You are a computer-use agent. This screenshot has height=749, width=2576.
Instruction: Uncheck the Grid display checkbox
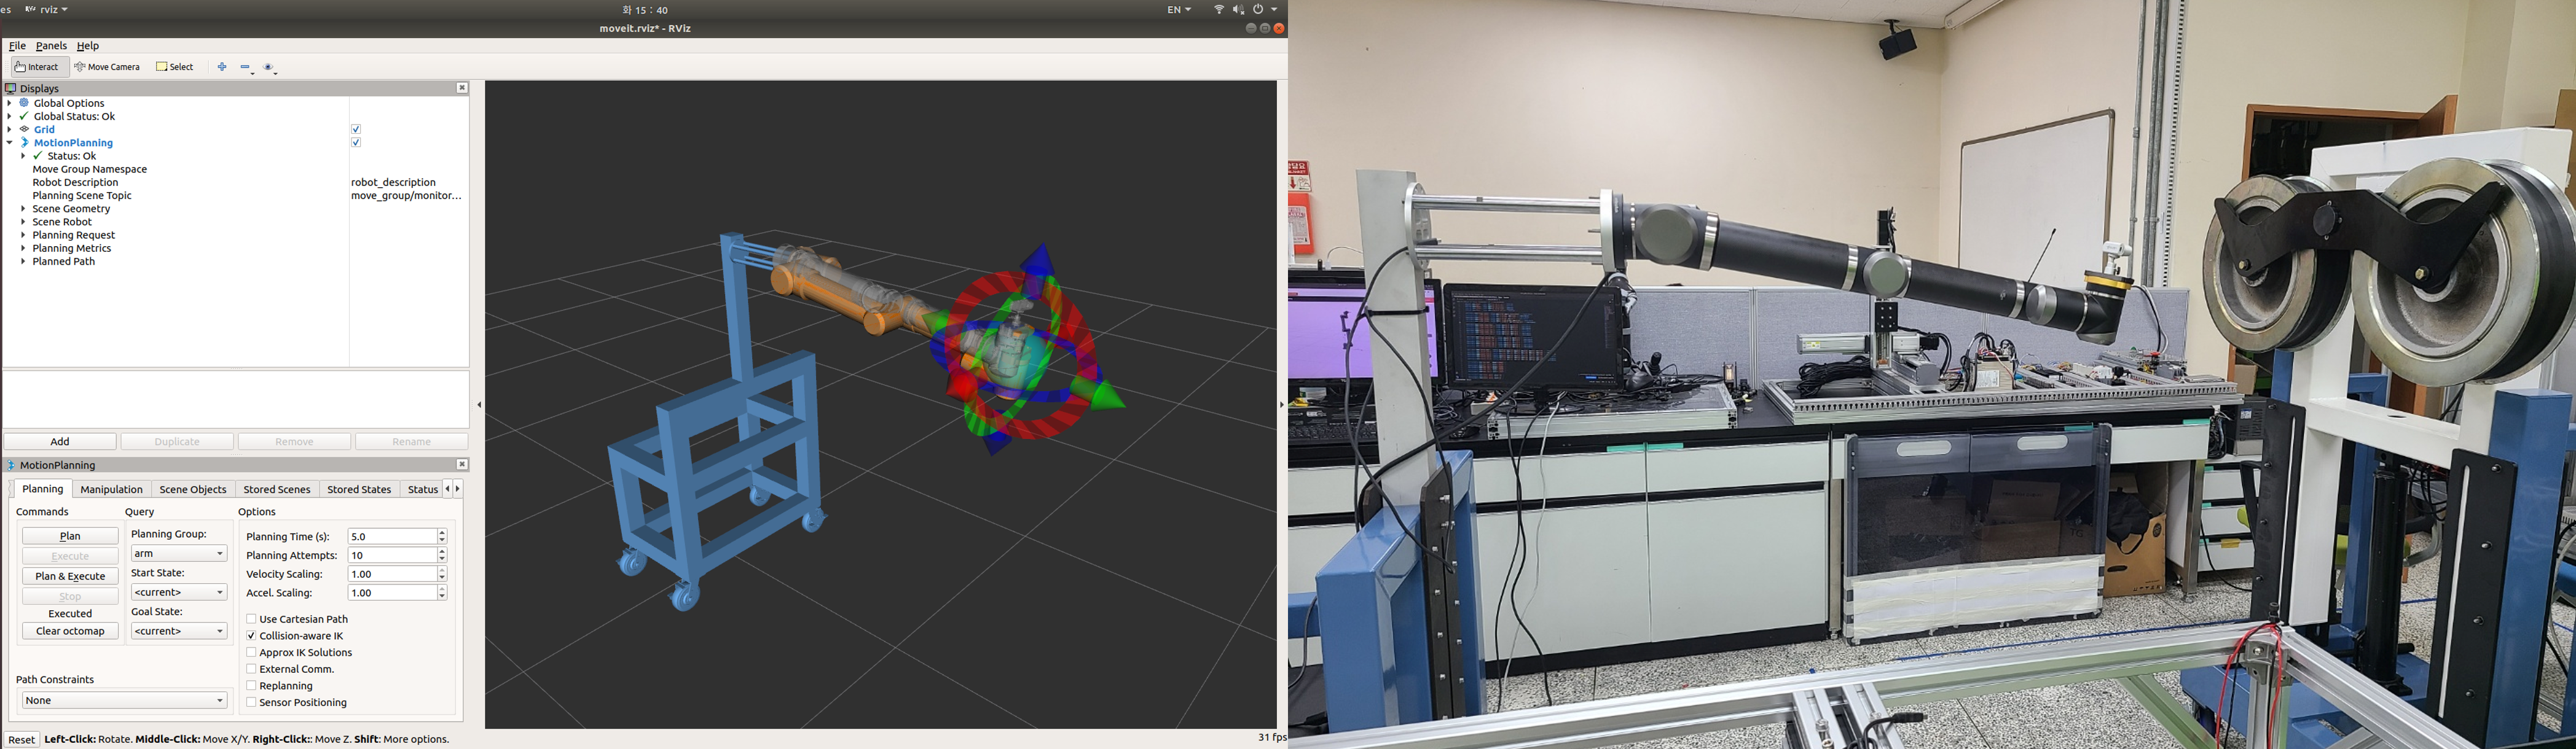pos(356,130)
